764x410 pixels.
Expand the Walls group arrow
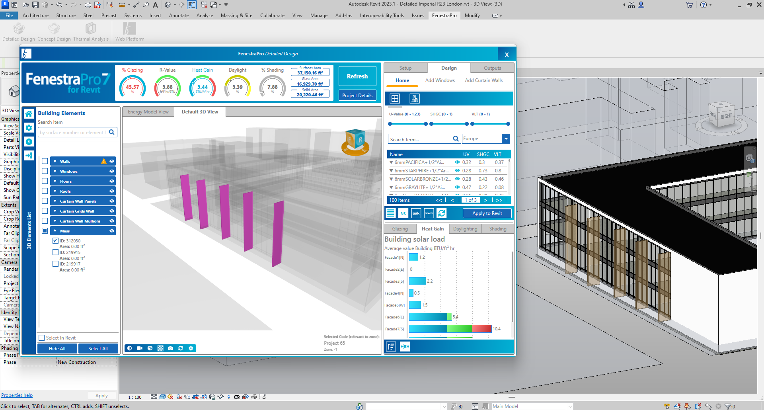click(x=55, y=161)
